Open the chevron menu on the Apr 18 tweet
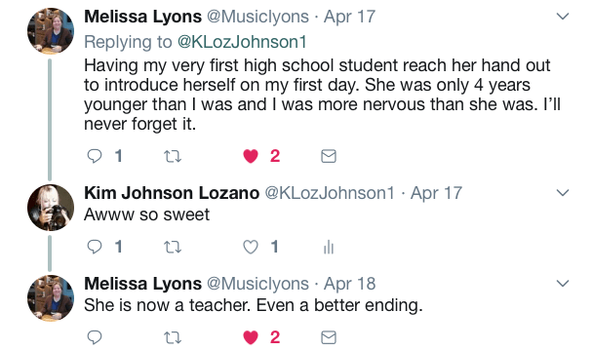Screen dimensions: 593x351 click(x=563, y=284)
